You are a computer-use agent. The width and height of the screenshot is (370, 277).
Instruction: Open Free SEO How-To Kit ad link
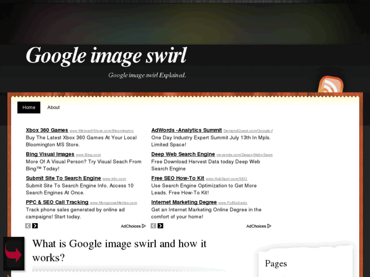coord(178,178)
